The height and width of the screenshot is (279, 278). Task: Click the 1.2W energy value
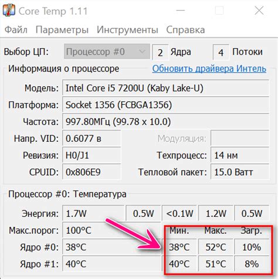click(x=216, y=213)
